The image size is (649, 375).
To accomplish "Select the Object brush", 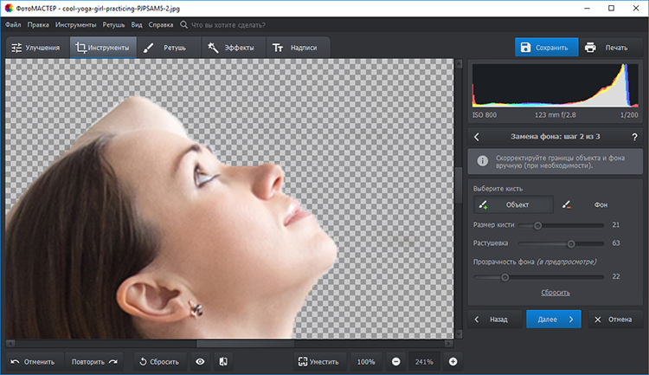I will point(511,205).
